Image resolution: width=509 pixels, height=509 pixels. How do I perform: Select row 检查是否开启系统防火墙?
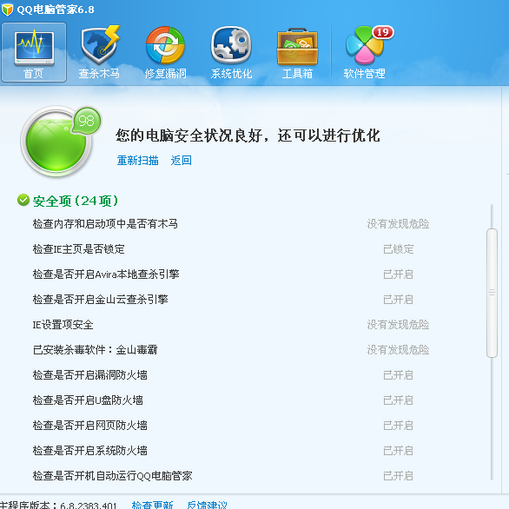coord(231,451)
